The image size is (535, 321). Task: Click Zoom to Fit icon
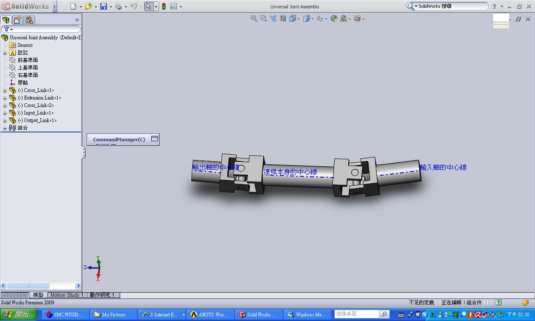pyautogui.click(x=254, y=18)
